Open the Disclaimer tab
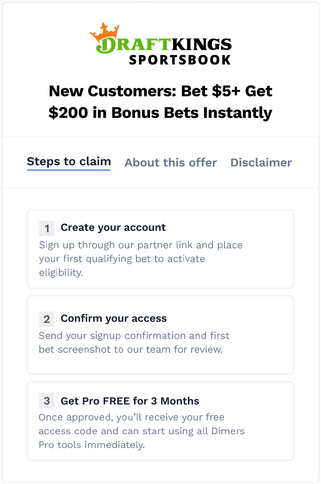 [261, 163]
